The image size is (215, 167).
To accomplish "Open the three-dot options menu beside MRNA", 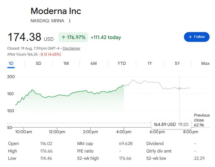I will [x=70, y=21].
